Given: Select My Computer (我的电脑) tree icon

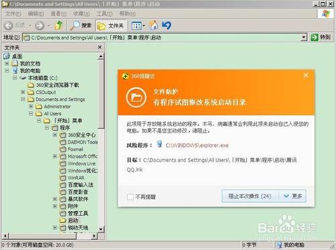Looking at the screenshot, I should [15, 70].
